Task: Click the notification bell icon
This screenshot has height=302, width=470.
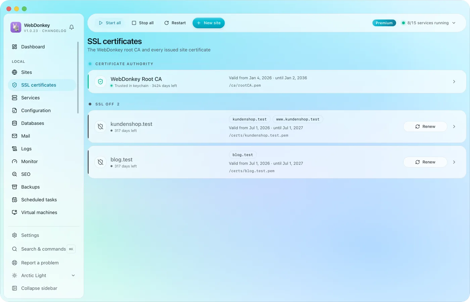Action: pos(72,27)
